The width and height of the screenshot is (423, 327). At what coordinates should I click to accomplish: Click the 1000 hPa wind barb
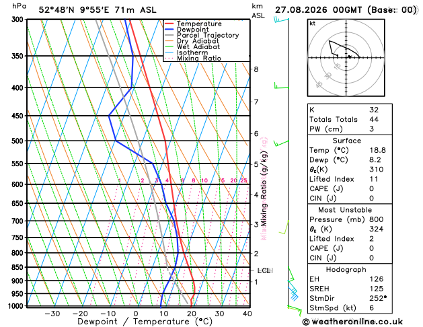[295, 310]
